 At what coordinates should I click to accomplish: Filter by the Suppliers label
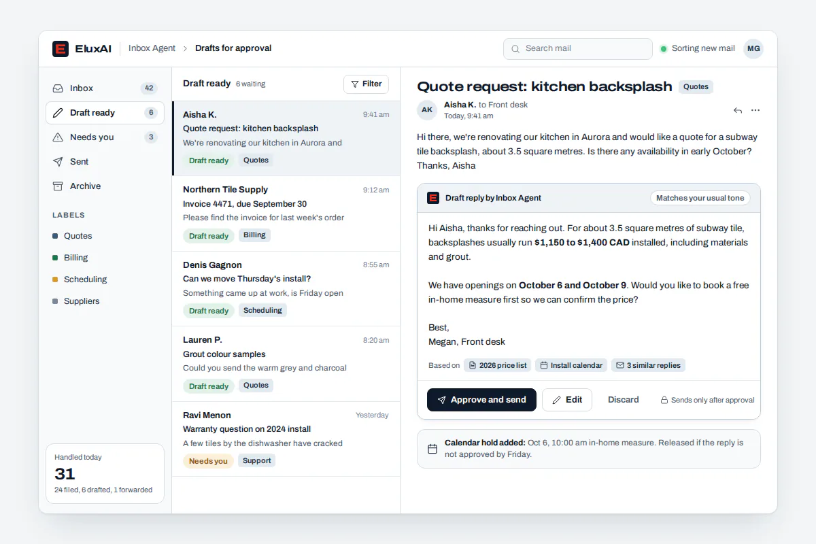pyautogui.click(x=82, y=301)
